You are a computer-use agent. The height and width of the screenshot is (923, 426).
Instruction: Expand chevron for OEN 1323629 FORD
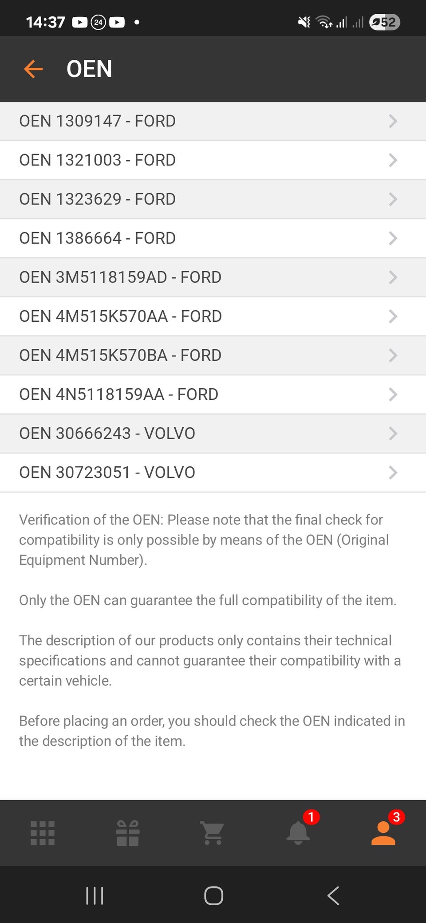(x=393, y=199)
